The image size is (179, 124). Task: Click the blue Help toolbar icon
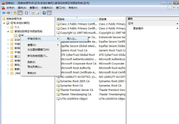point(44,13)
